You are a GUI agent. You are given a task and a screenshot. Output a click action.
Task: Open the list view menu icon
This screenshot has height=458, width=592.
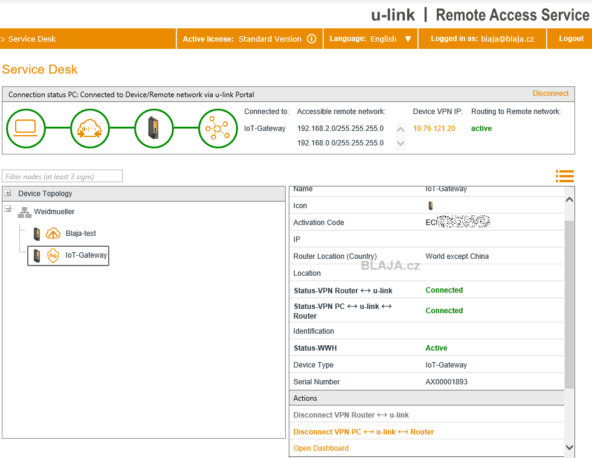tap(565, 176)
